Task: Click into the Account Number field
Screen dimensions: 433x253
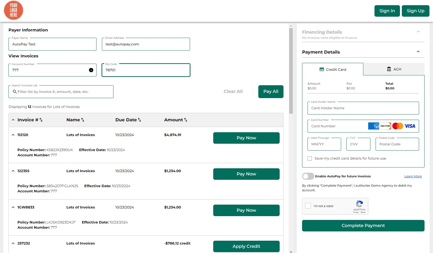Action: pyautogui.click(x=52, y=70)
